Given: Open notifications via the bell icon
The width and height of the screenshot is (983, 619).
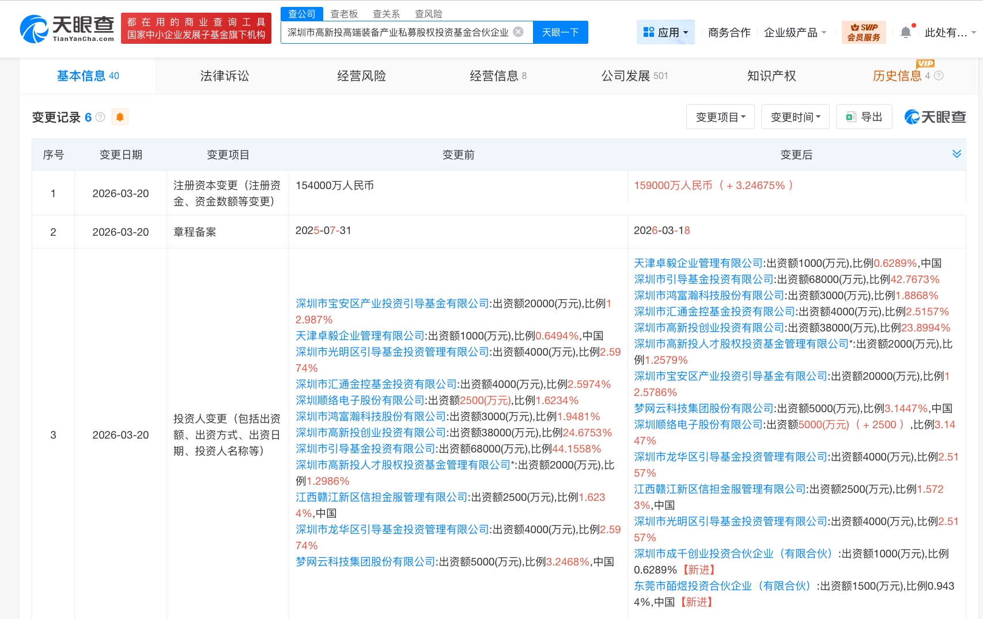Looking at the screenshot, I should pos(905,32).
